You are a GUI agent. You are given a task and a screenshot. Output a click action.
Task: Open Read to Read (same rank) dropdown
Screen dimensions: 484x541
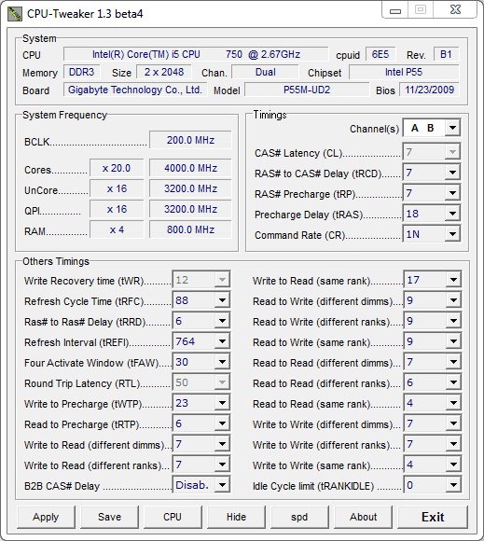433,403
